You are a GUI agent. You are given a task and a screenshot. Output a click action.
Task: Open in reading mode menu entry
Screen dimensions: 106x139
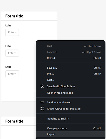tap(71, 93)
